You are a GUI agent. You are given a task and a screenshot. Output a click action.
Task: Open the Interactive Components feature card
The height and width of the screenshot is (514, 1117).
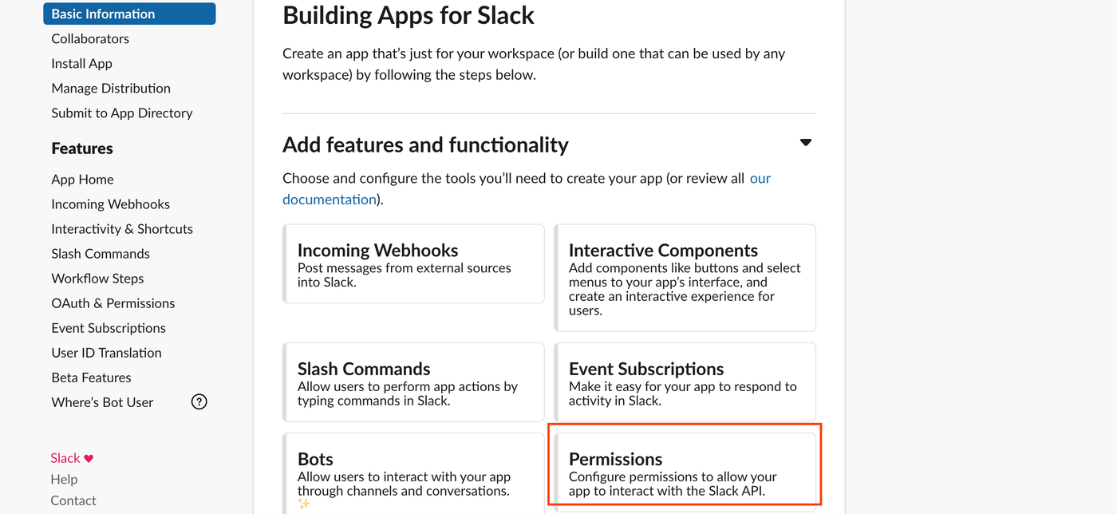685,277
